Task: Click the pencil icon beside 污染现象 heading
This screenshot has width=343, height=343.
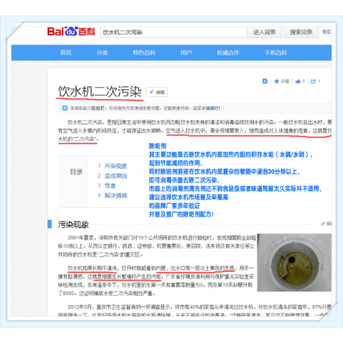Action: (x=323, y=224)
